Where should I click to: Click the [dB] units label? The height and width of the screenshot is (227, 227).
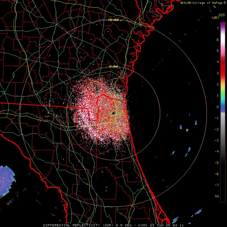(215, 17)
